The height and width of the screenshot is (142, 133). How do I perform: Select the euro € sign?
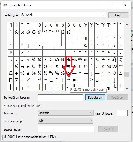point(97,60)
